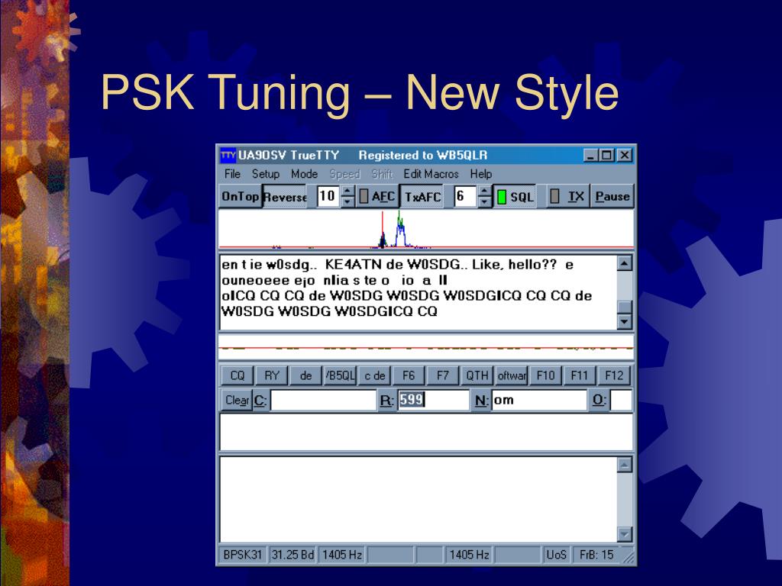782x586 pixels.
Task: Close the TrueTTY window
Action: pyautogui.click(x=625, y=156)
